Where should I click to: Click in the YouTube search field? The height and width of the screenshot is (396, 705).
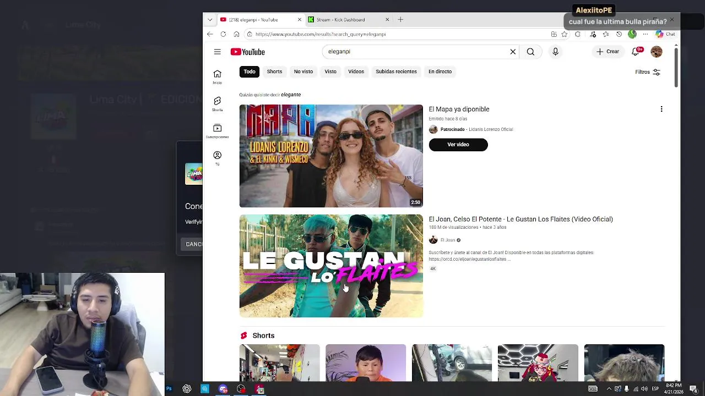(416, 52)
